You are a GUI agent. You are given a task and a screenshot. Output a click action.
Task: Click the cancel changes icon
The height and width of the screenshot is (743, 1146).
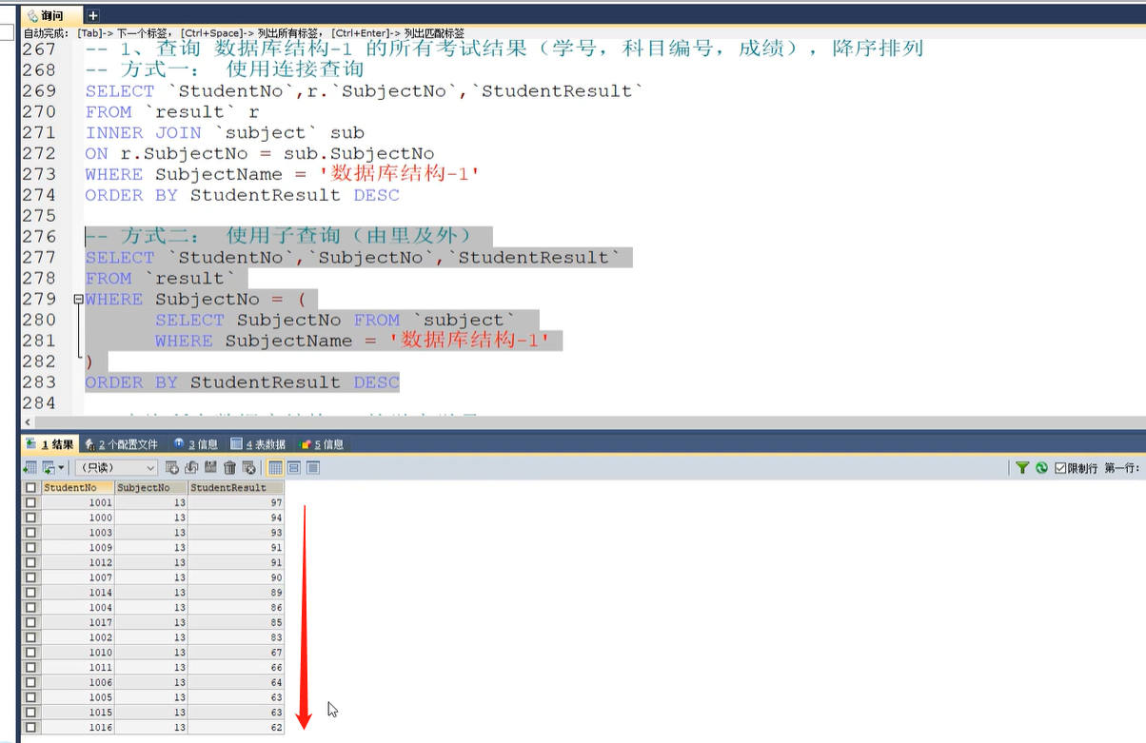pos(249,467)
